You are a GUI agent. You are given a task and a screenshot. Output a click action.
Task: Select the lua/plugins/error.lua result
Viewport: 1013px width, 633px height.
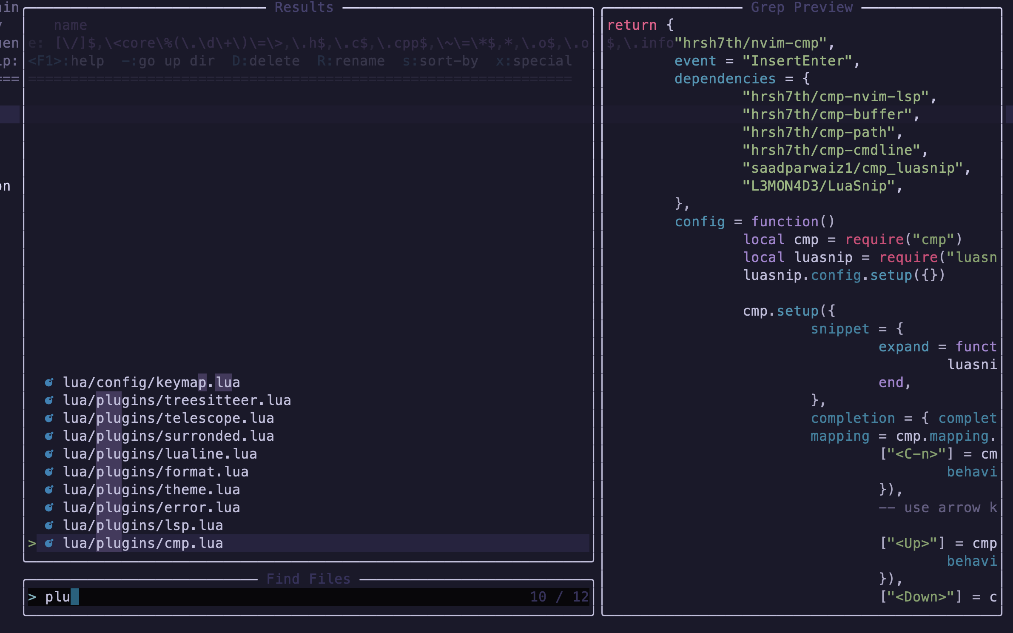click(x=151, y=508)
